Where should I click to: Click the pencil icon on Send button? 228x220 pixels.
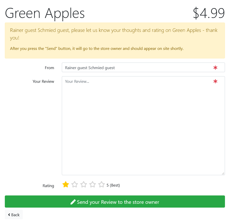73,202
